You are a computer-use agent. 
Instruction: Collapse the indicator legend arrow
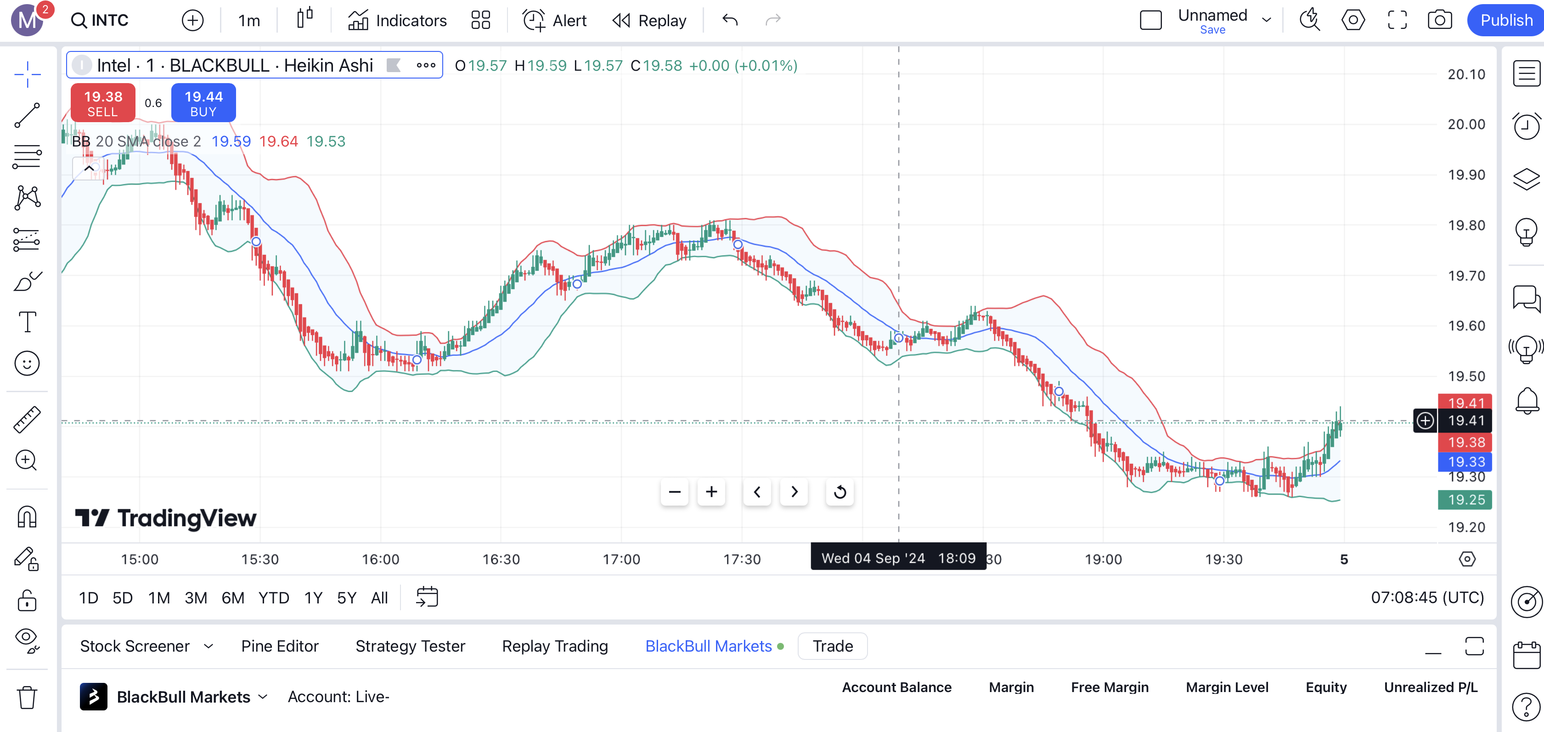[89, 169]
